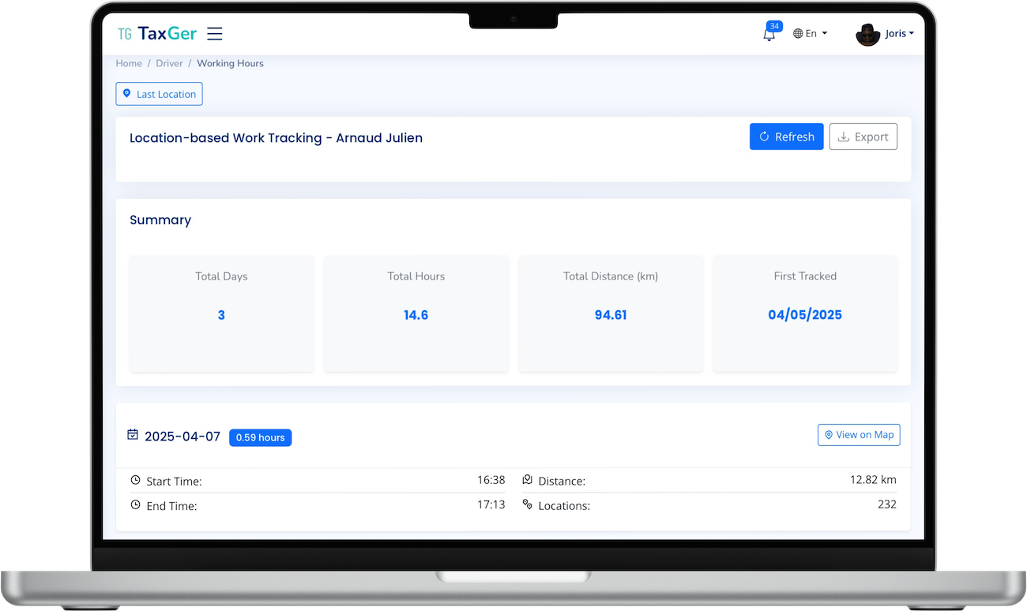Click the End Time clock icon
This screenshot has height=611, width=1027.
pyautogui.click(x=135, y=504)
